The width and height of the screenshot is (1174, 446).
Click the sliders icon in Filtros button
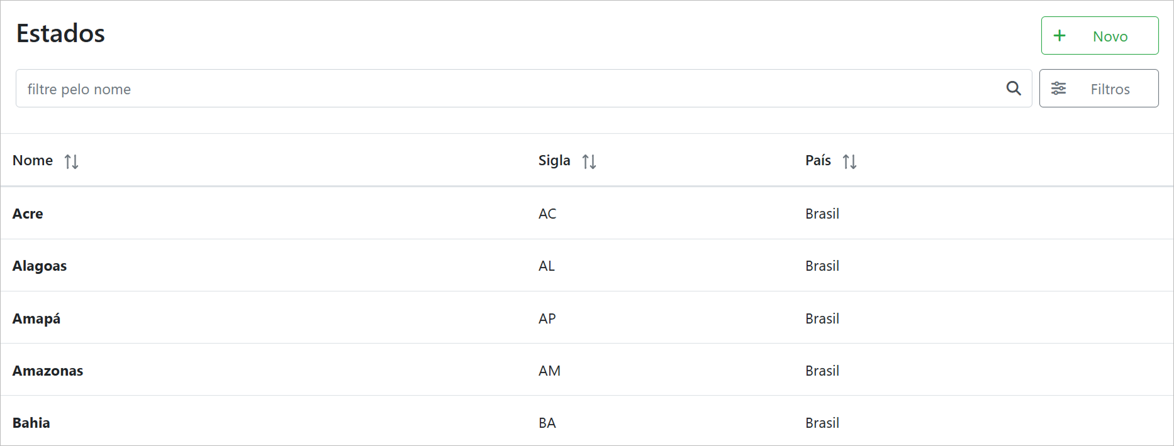tap(1059, 89)
